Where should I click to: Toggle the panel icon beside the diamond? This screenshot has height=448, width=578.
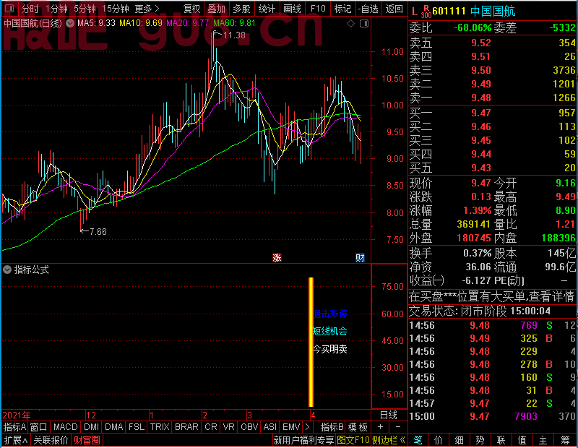(x=364, y=24)
